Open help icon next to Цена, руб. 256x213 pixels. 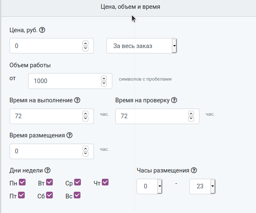coord(42,30)
